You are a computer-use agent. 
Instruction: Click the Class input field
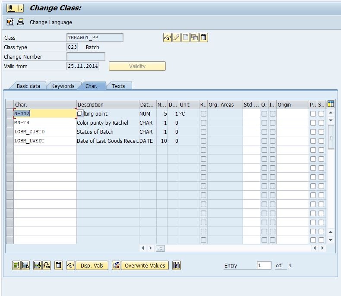click(95, 38)
